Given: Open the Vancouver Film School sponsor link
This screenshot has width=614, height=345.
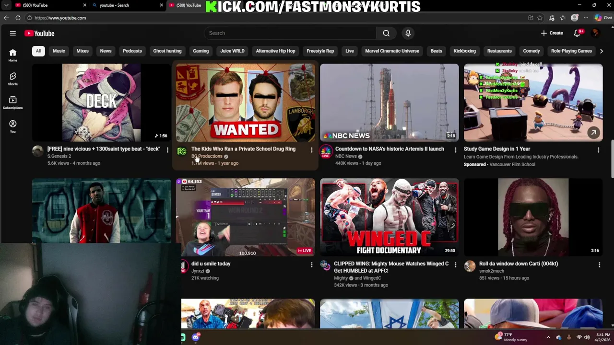Looking at the screenshot, I should (x=512, y=164).
